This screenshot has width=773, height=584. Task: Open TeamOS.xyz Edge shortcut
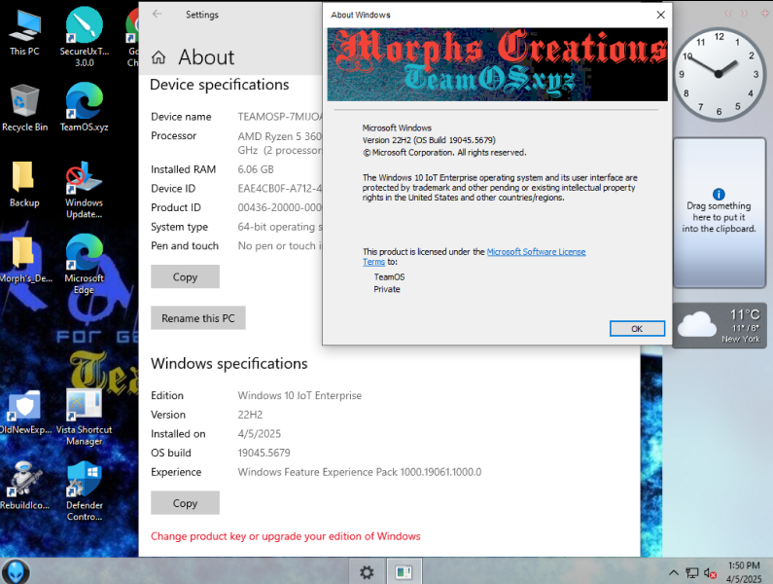coord(85,107)
